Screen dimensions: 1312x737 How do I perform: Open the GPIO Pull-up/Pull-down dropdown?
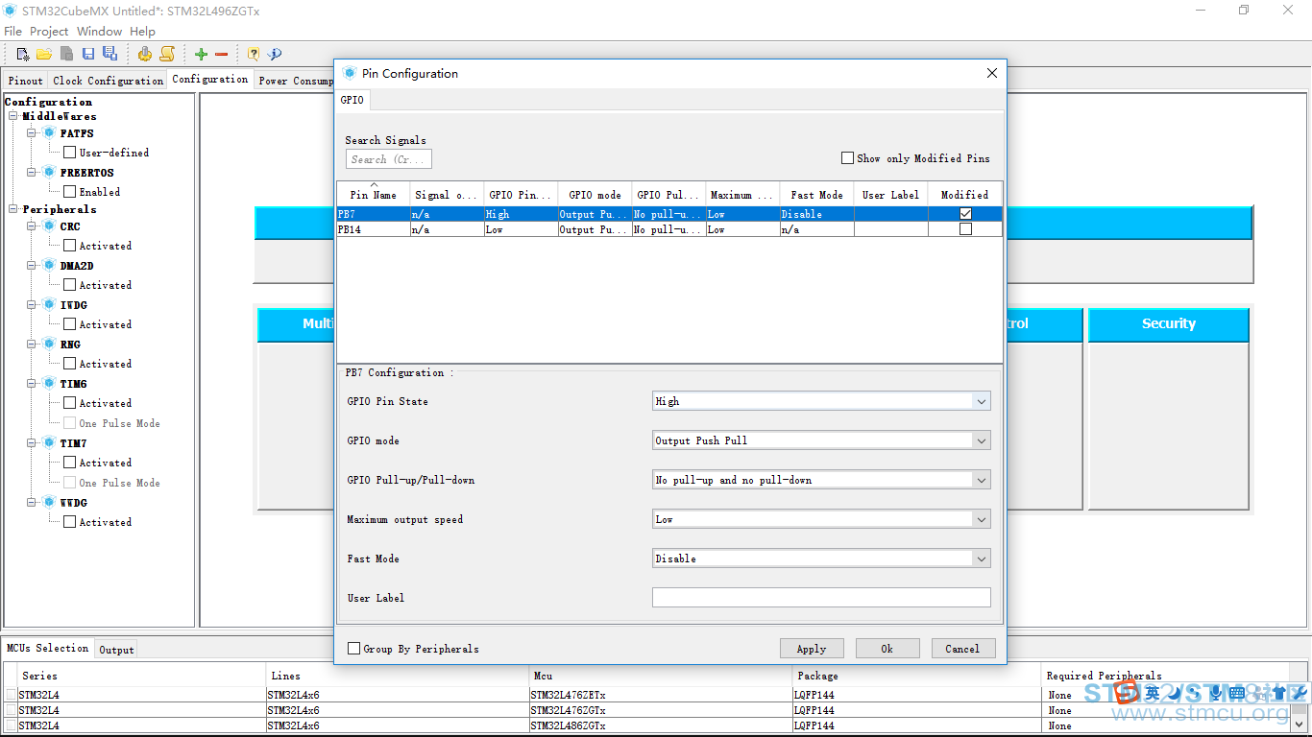[x=981, y=480]
